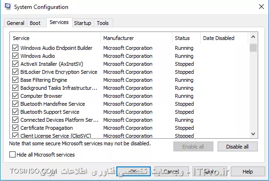This screenshot has width=269, height=181.
Task: Select the Services tab
Action: coord(59,22)
